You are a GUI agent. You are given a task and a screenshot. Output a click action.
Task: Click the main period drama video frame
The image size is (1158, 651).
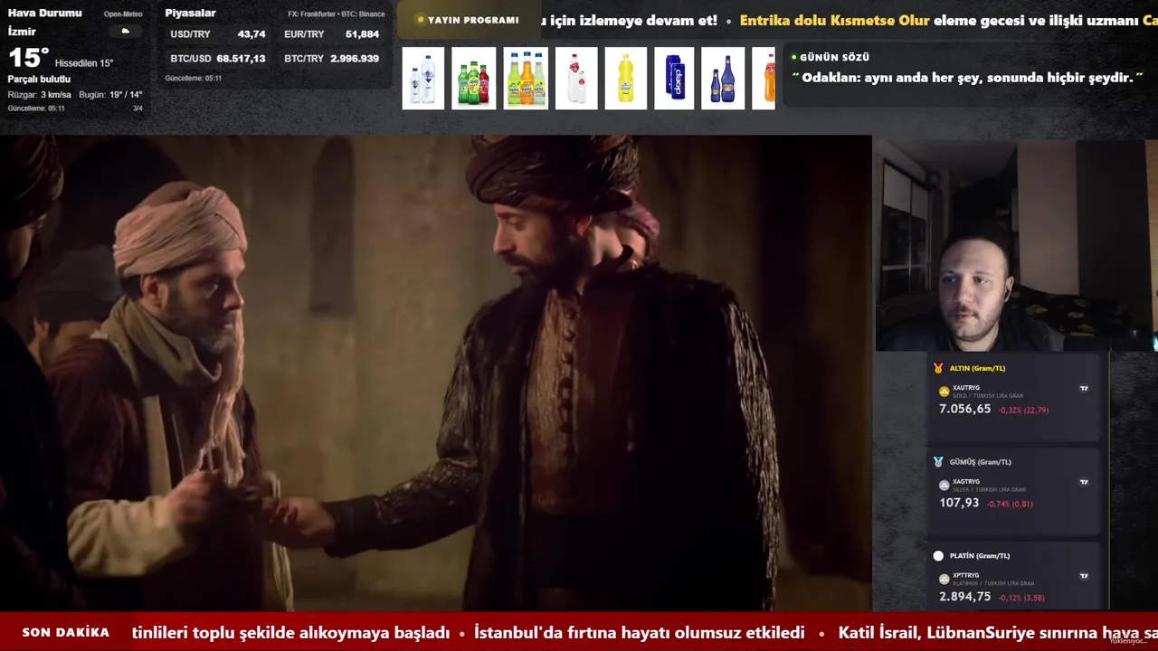click(x=435, y=373)
